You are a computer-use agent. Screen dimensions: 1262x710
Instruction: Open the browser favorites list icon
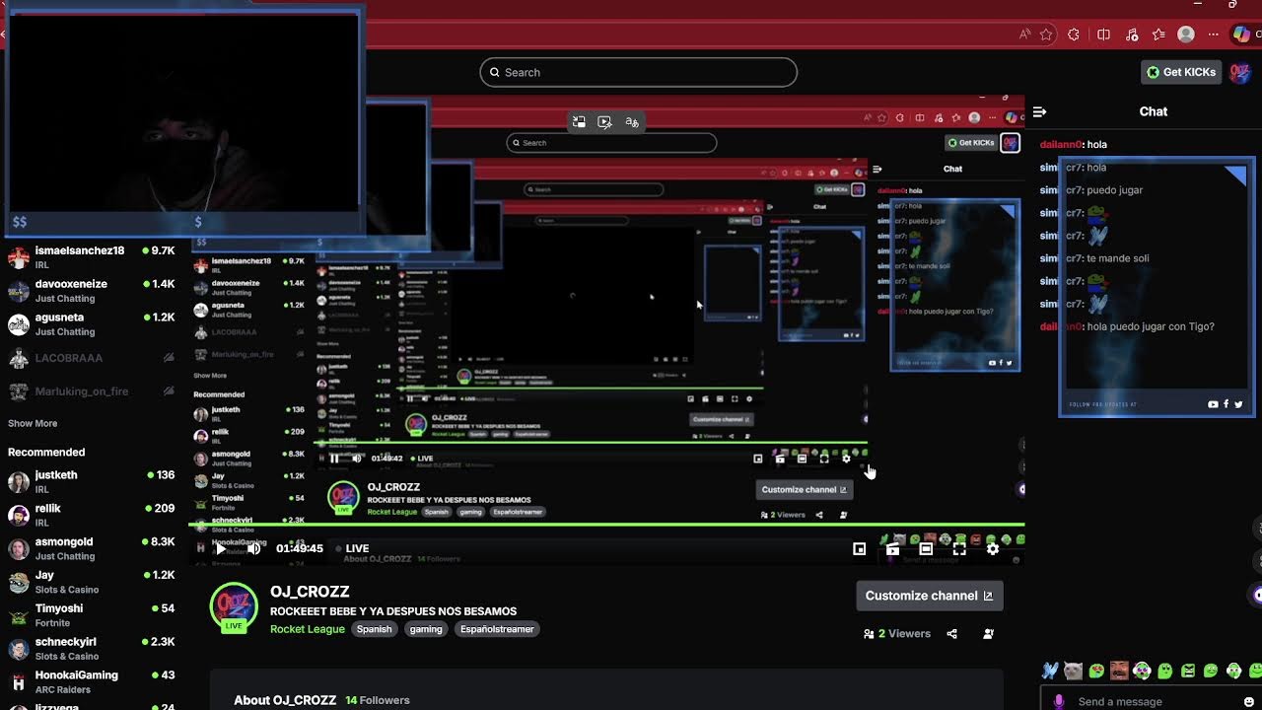coord(1158,35)
